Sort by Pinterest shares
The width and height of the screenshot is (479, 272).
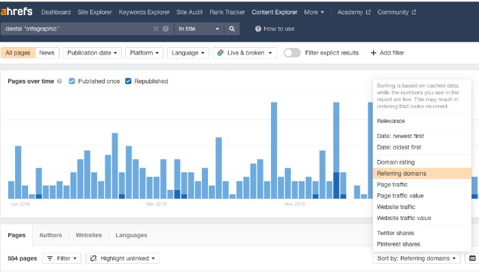tap(422, 244)
